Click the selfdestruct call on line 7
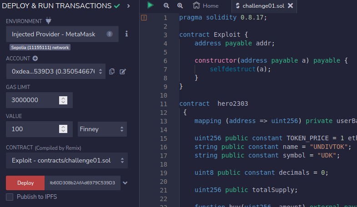This screenshot has height=207, width=357. (232, 69)
